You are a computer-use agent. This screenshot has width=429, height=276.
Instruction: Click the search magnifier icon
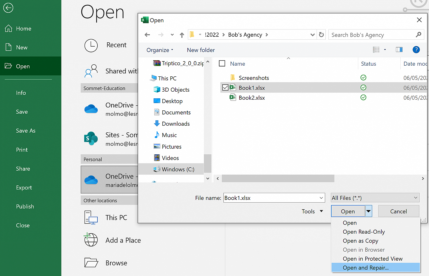419,35
